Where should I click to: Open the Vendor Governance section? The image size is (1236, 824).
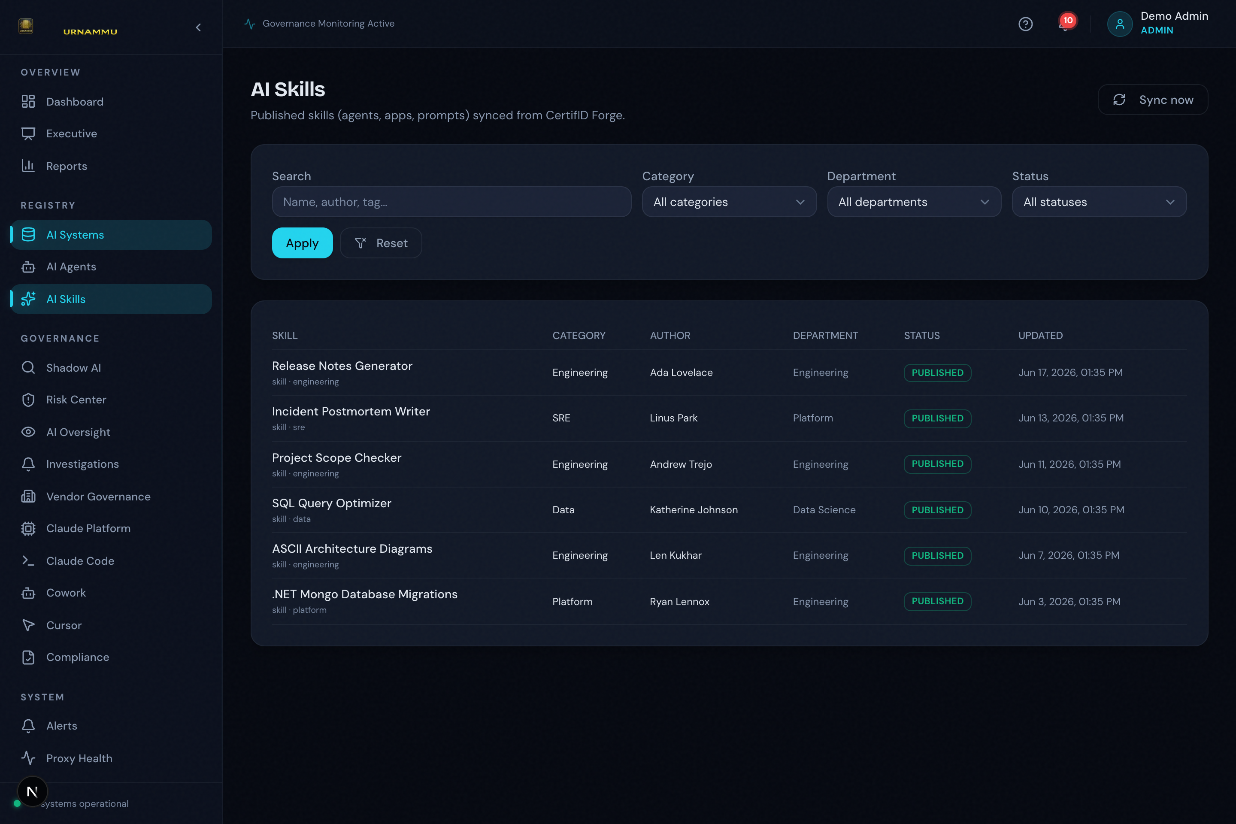click(x=111, y=496)
